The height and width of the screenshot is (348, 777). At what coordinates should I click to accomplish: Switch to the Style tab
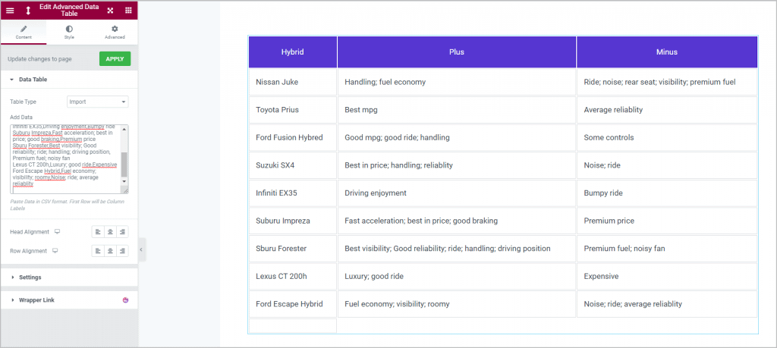click(69, 32)
